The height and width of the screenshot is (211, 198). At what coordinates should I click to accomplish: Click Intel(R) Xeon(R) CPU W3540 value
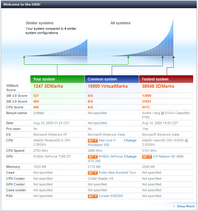[165, 142]
